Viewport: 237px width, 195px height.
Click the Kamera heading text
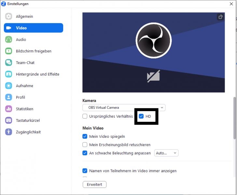click(89, 100)
